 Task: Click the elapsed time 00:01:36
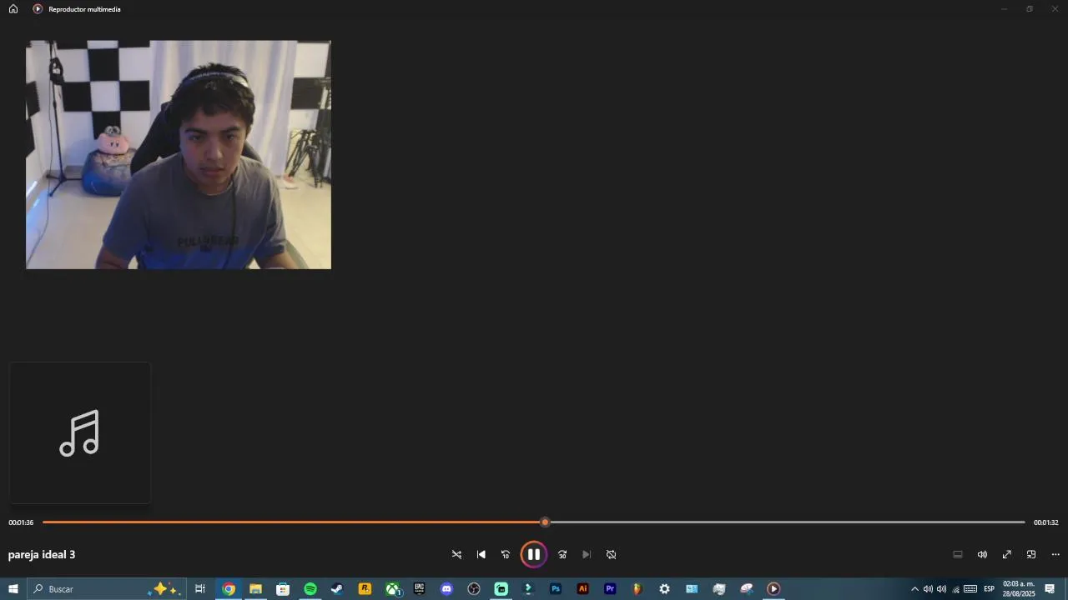pyautogui.click(x=21, y=522)
